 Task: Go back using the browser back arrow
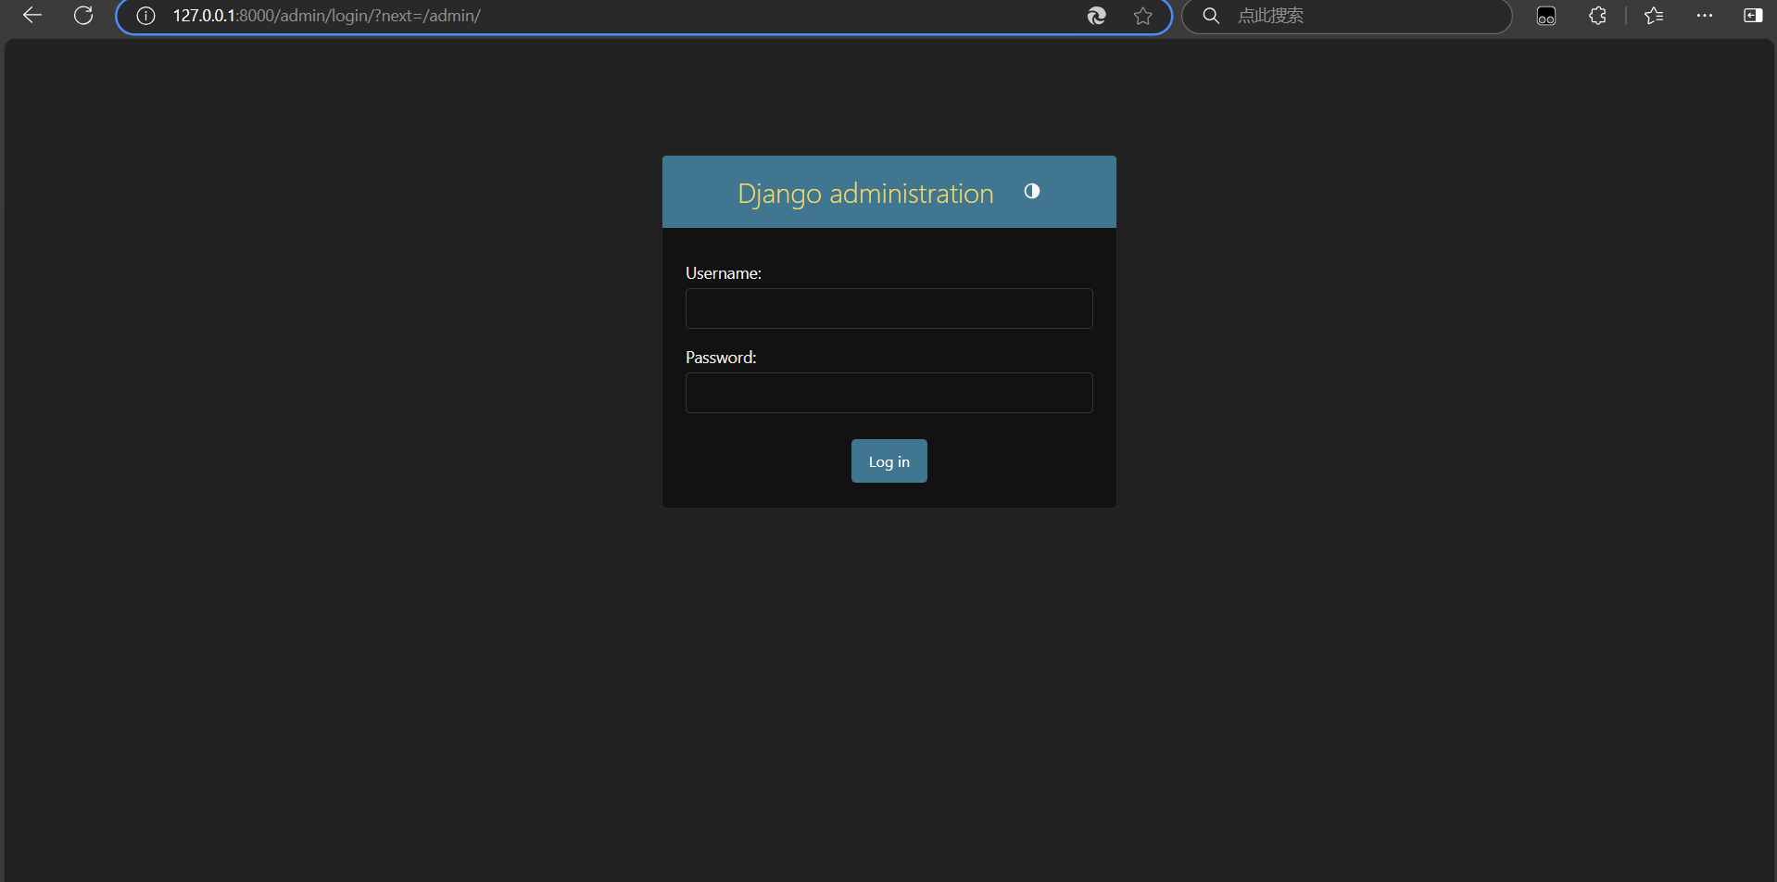click(x=32, y=16)
